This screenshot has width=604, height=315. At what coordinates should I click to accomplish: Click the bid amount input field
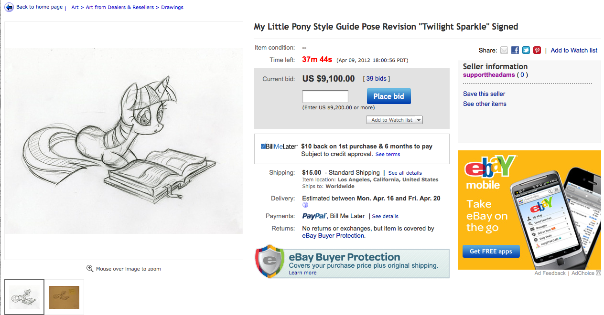(325, 96)
